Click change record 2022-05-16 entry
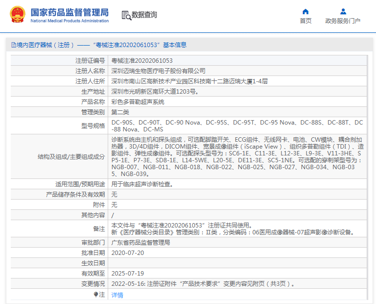This screenshot has height=304, width=376. click(x=204, y=284)
